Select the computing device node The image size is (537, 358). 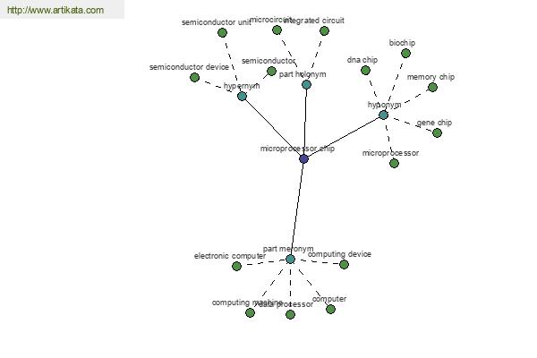coord(344,264)
